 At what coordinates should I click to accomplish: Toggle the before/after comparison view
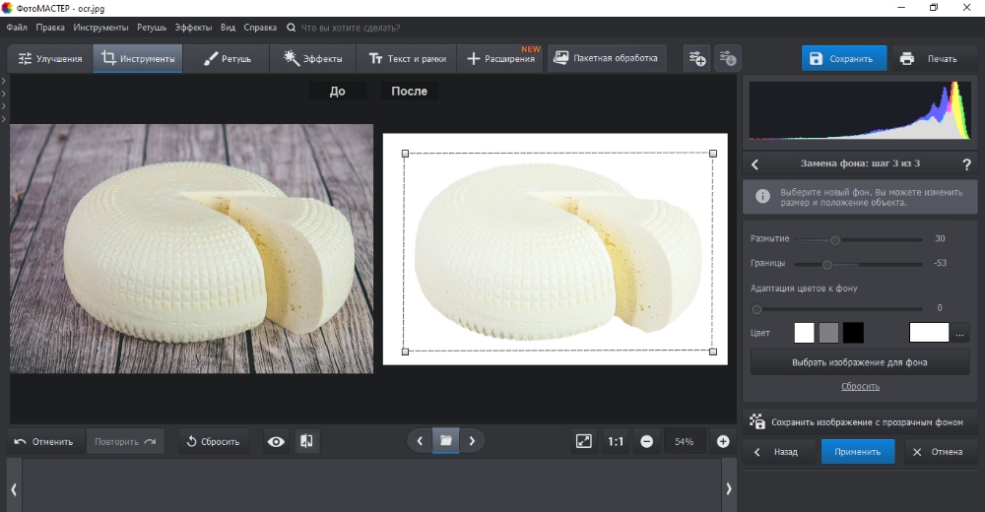click(306, 442)
